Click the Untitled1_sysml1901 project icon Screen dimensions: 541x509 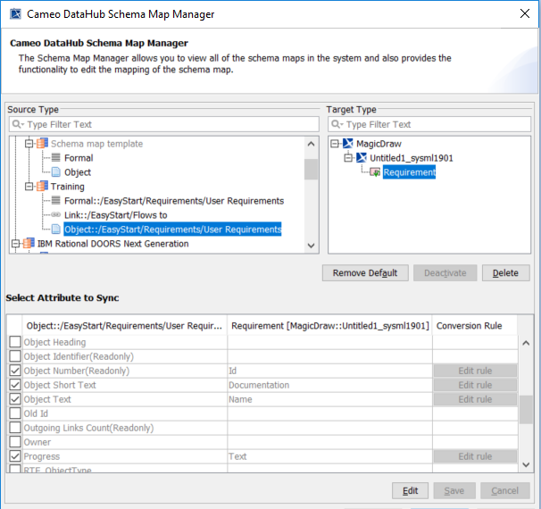pyautogui.click(x=362, y=158)
